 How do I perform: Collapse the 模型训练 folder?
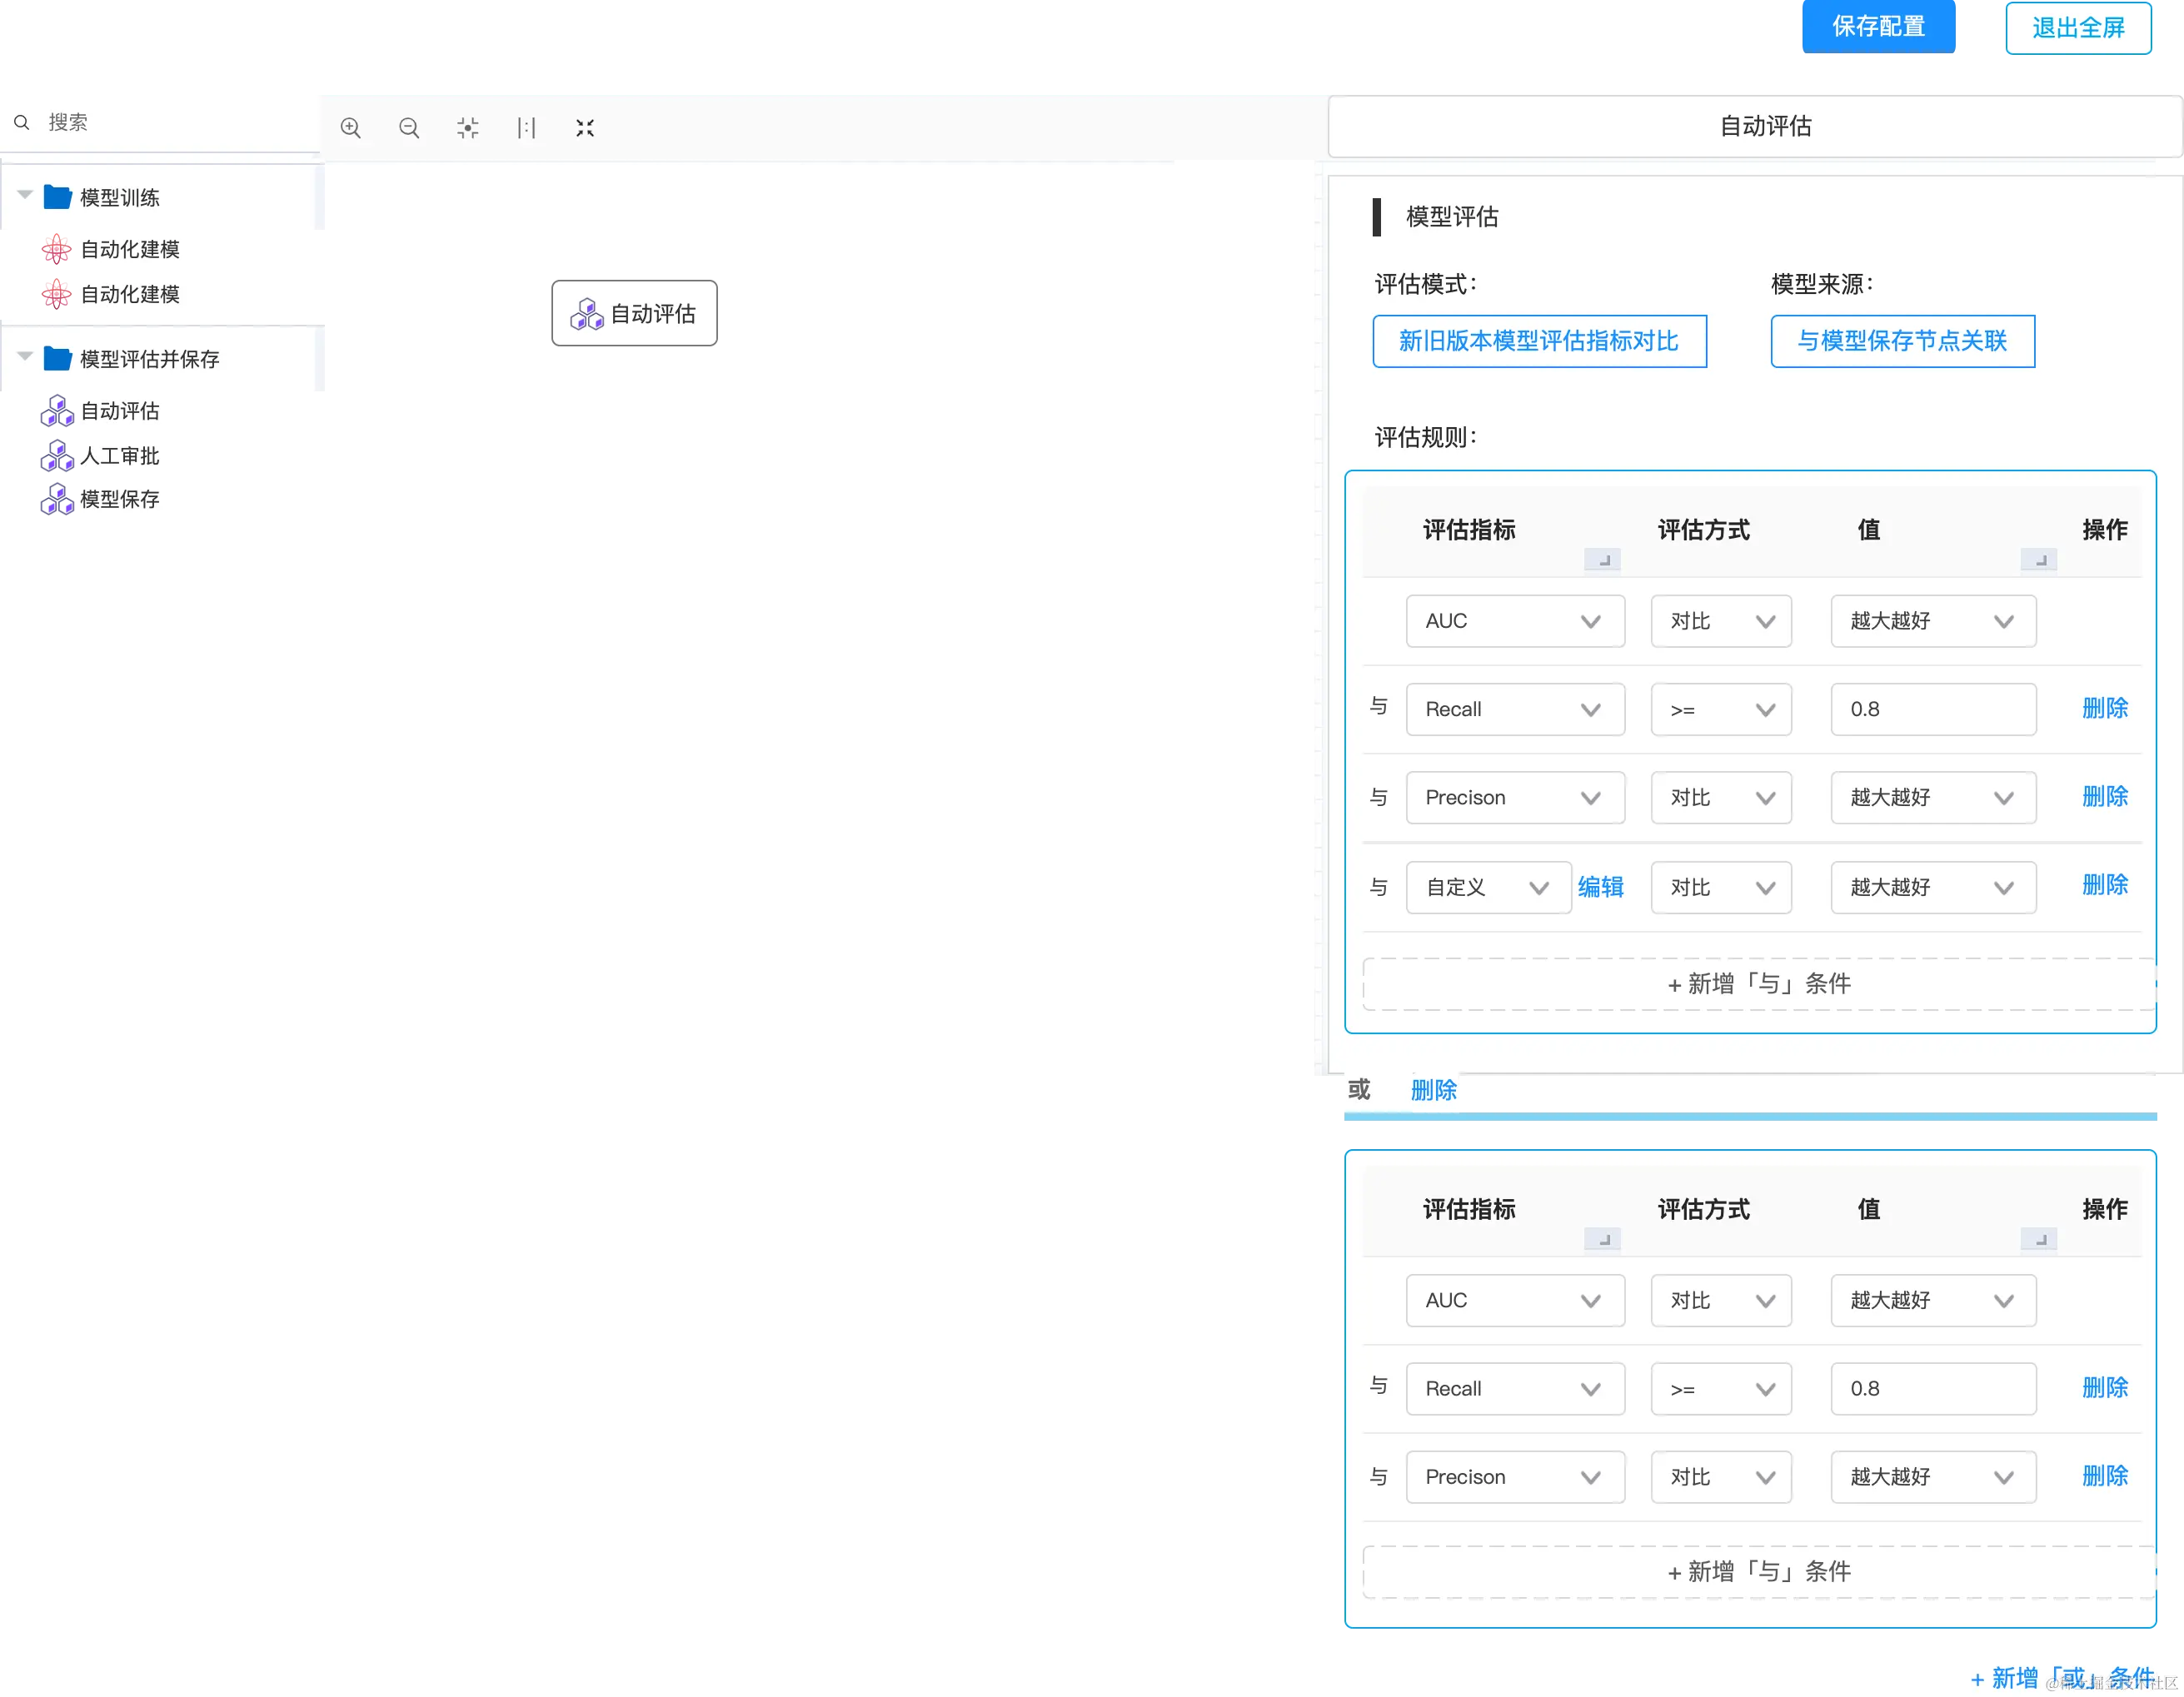(x=26, y=195)
